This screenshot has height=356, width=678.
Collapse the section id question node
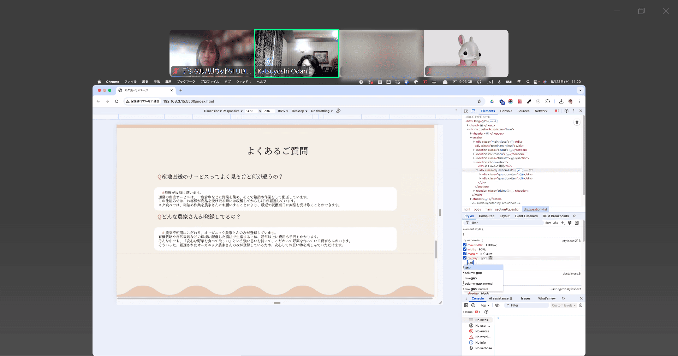(474, 162)
